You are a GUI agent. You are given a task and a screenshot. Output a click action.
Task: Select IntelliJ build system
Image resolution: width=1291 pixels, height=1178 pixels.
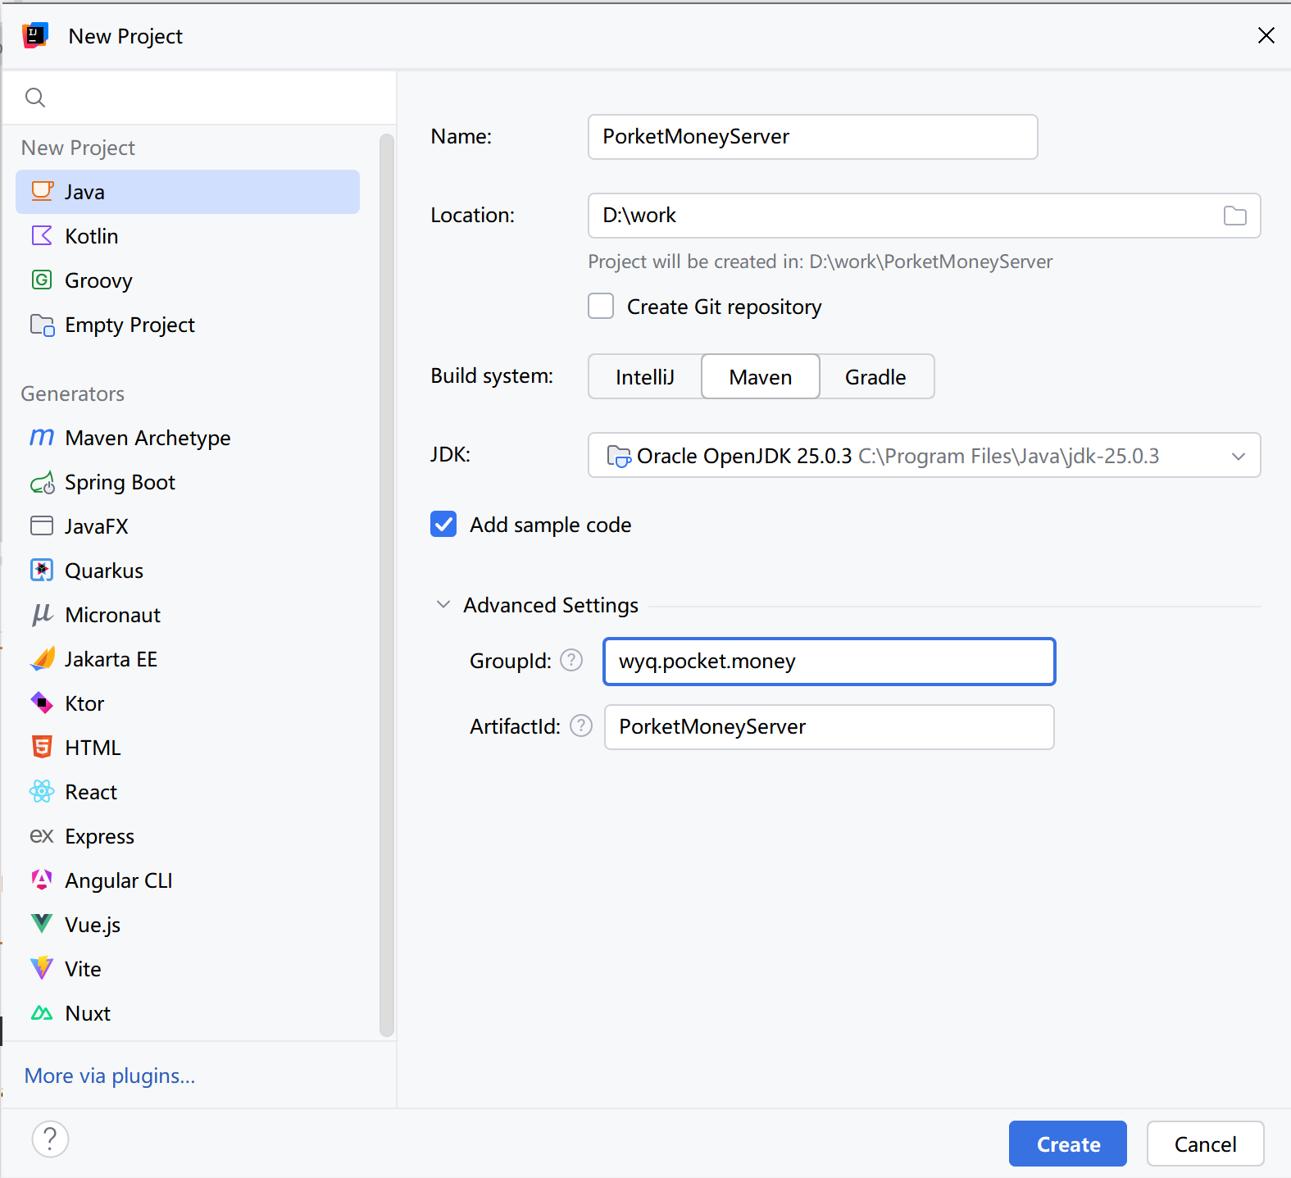click(x=645, y=376)
